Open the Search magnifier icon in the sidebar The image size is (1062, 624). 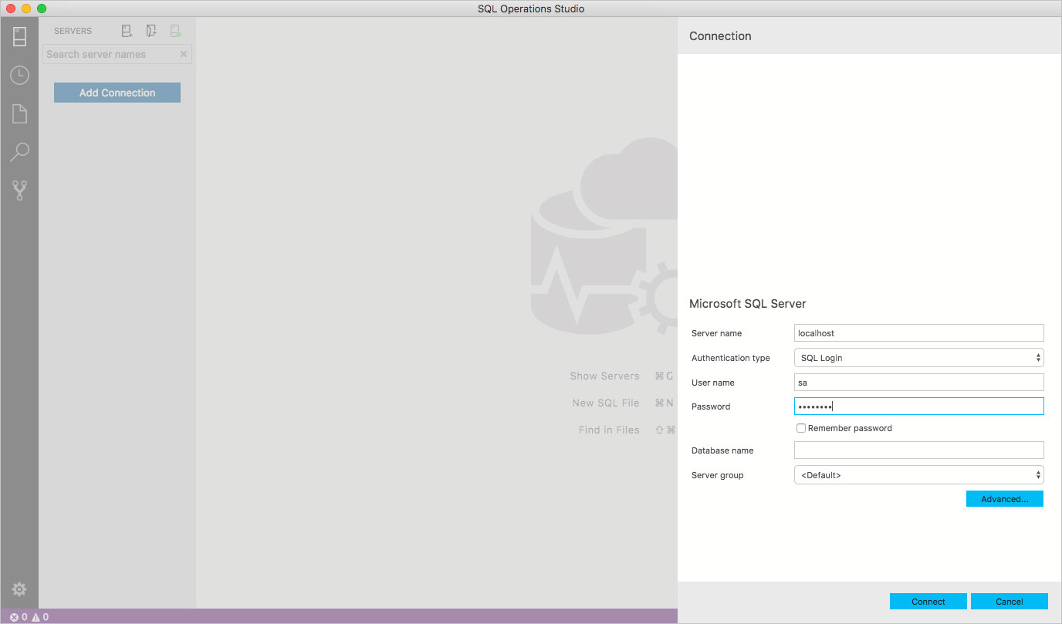[19, 152]
